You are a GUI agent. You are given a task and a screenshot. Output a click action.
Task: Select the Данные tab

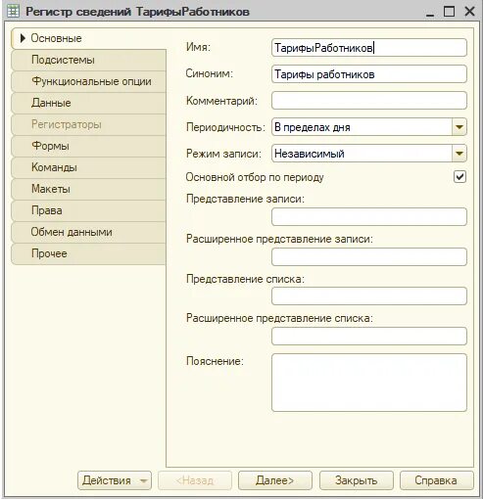(x=88, y=103)
